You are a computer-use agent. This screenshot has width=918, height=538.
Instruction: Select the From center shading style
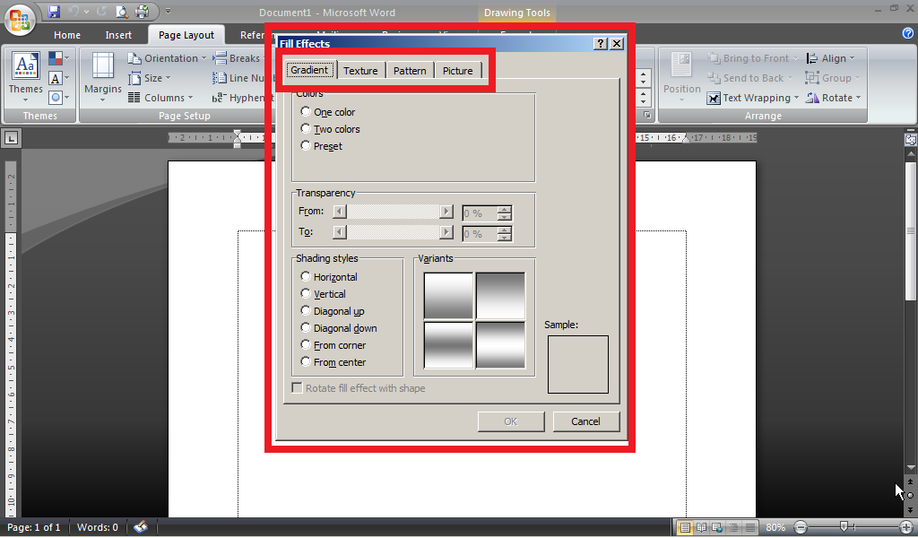coord(304,362)
